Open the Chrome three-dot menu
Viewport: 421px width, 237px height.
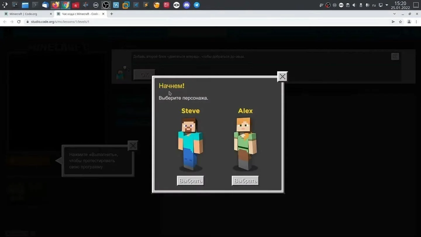click(x=416, y=22)
